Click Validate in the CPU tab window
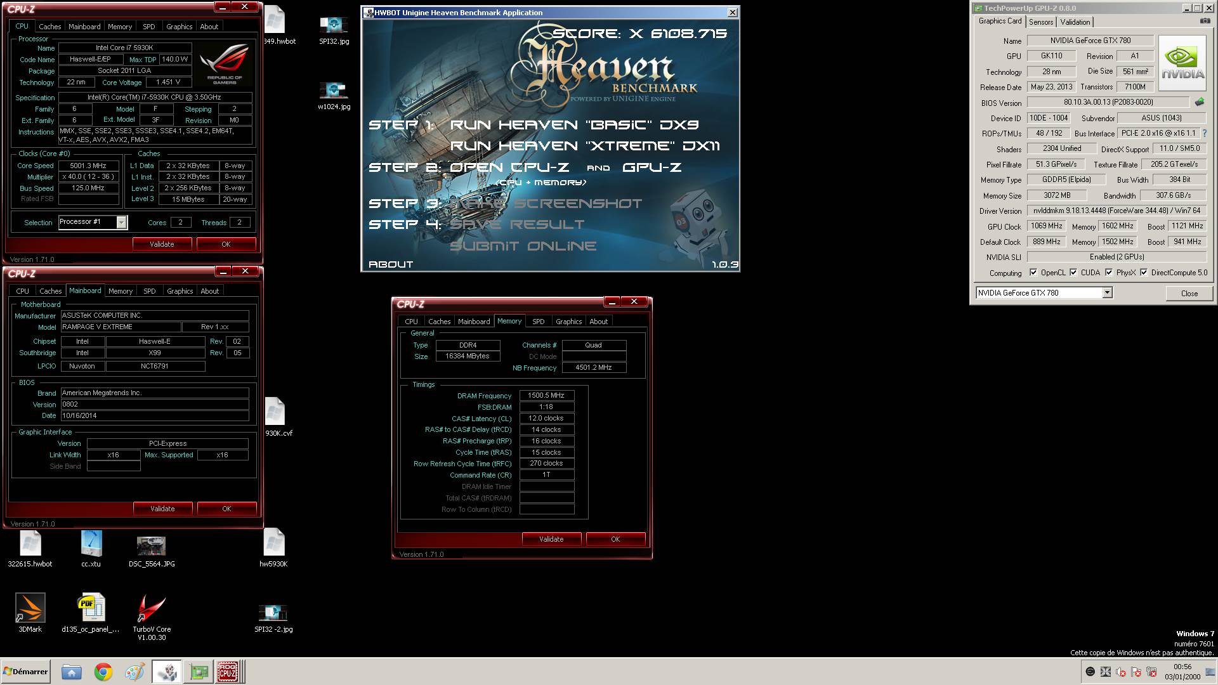The height and width of the screenshot is (685, 1218). (x=162, y=244)
